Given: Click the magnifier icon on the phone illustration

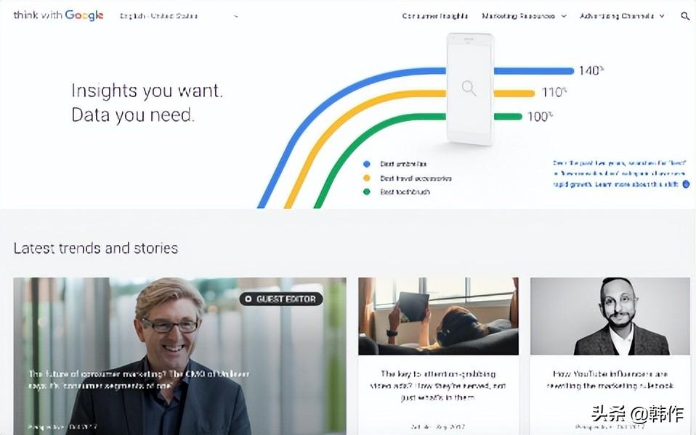Looking at the screenshot, I should coord(469,88).
